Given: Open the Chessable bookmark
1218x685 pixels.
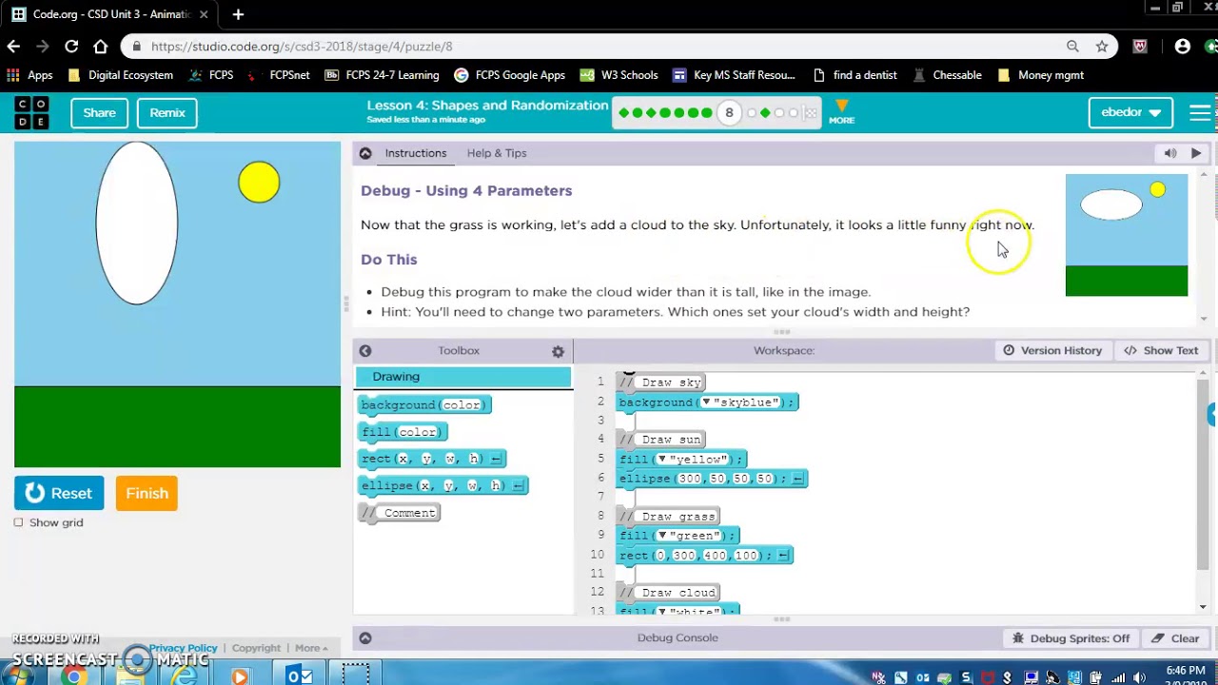Looking at the screenshot, I should coord(947,75).
